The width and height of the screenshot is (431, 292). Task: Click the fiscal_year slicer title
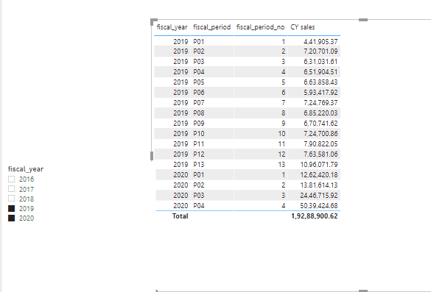point(26,169)
